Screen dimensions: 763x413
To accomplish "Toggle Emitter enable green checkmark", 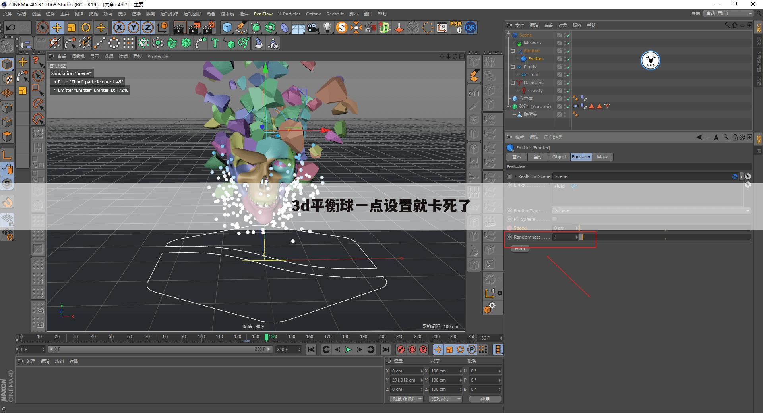I will point(569,59).
